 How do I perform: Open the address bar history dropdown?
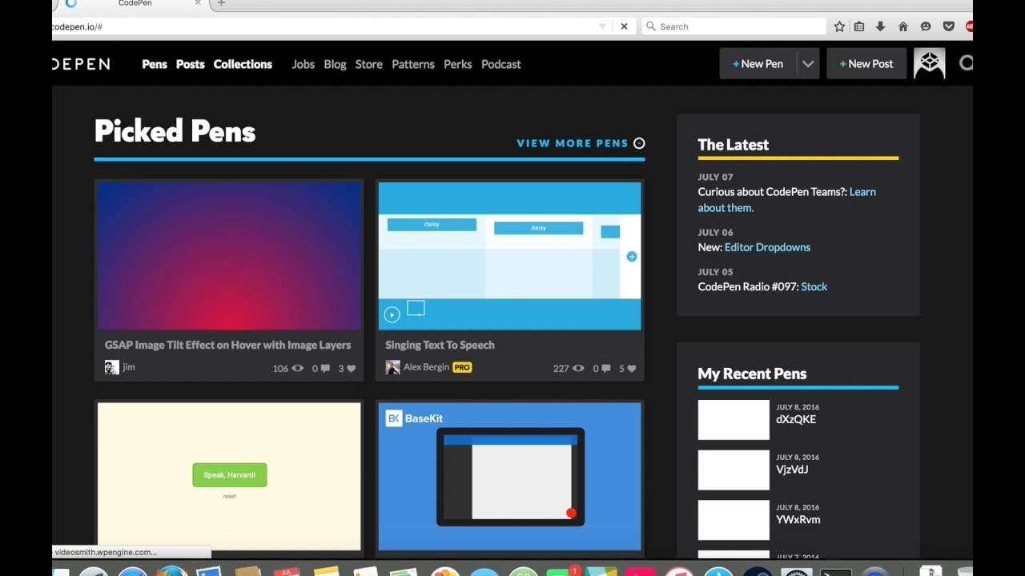(602, 26)
